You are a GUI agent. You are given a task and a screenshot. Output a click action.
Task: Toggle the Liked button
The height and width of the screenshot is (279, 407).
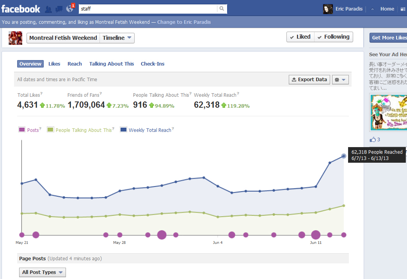tap(300, 37)
